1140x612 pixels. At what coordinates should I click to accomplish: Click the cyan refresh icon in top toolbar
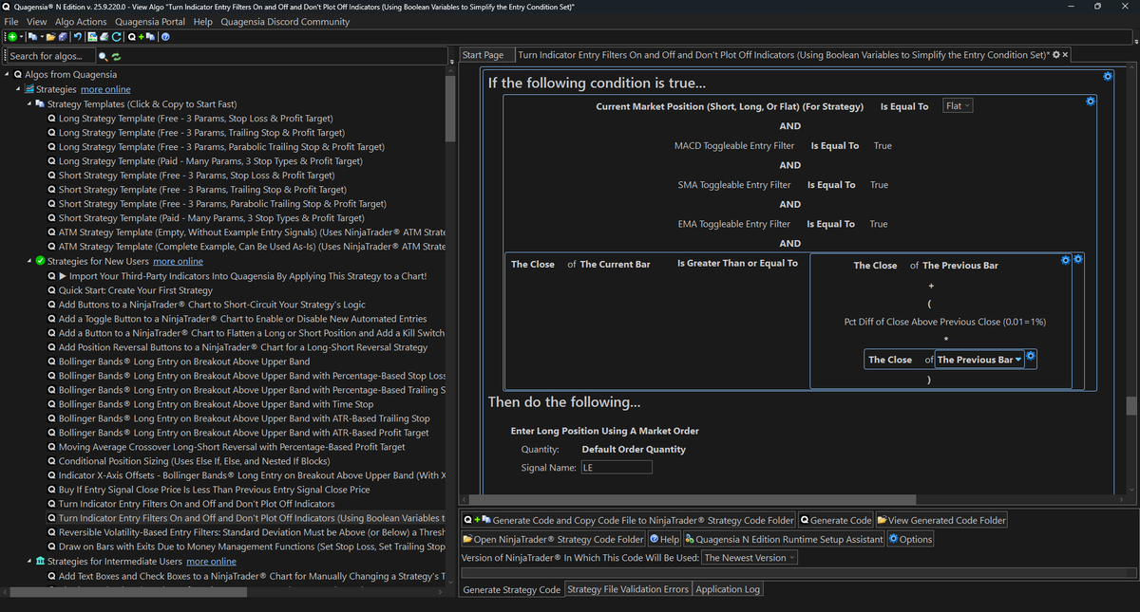click(x=116, y=37)
